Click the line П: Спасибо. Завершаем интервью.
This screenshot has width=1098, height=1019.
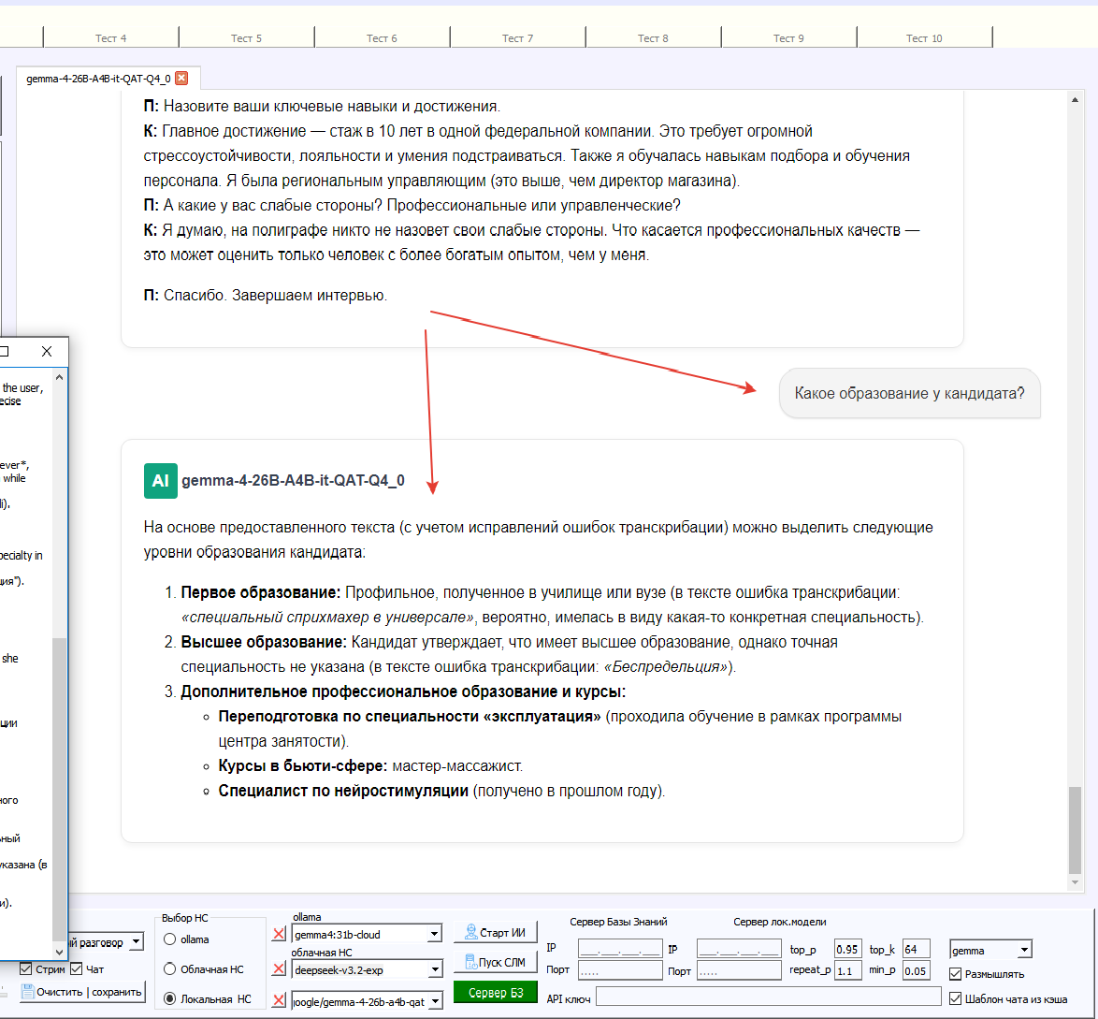[x=266, y=295]
